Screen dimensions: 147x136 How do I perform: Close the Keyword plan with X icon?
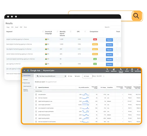click(24, 71)
